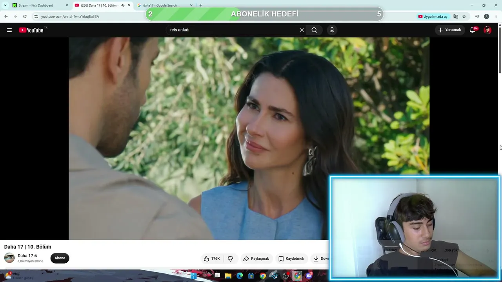Launch Microsoft Edge from the taskbar
The height and width of the screenshot is (282, 502).
[240, 276]
